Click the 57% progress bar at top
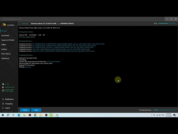Image resolution: width=178 pixels, height=134 pixels. [167, 23]
